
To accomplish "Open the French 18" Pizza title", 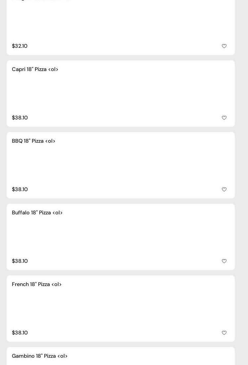I will 37,284.
